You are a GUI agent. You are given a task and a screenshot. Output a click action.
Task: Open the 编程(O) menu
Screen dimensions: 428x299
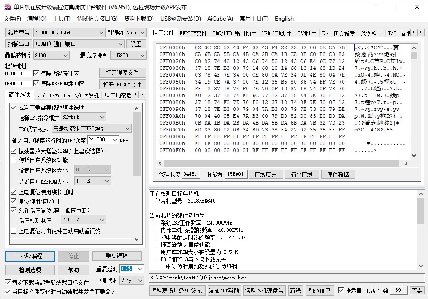point(37,19)
